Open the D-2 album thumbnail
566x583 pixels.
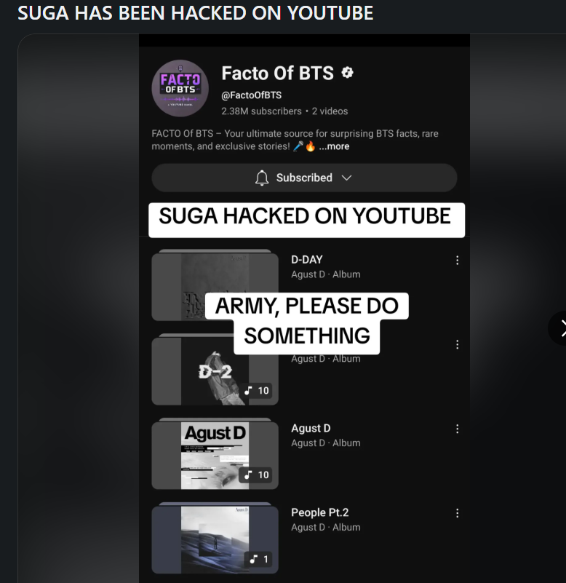[x=215, y=370]
